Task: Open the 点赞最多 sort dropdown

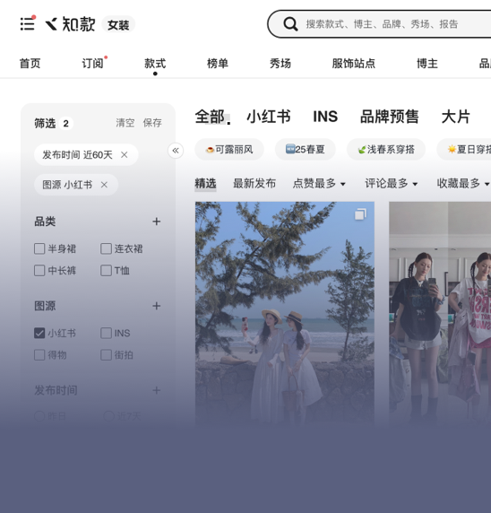Action: [319, 184]
